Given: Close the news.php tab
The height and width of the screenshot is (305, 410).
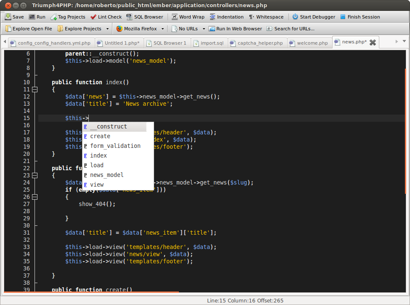Looking at the screenshot, I should (373, 43).
